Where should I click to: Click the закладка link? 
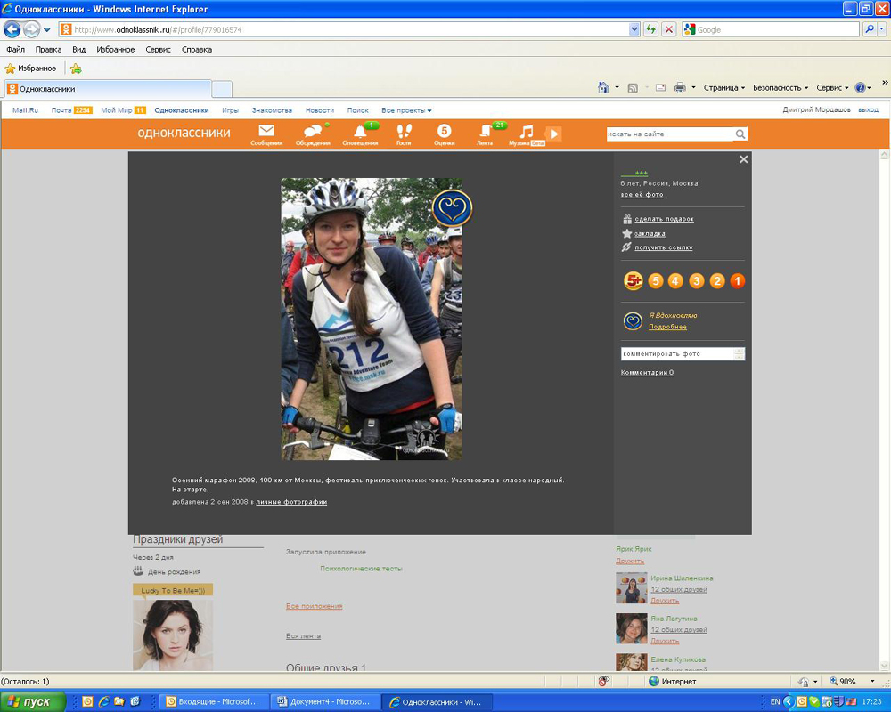click(650, 233)
